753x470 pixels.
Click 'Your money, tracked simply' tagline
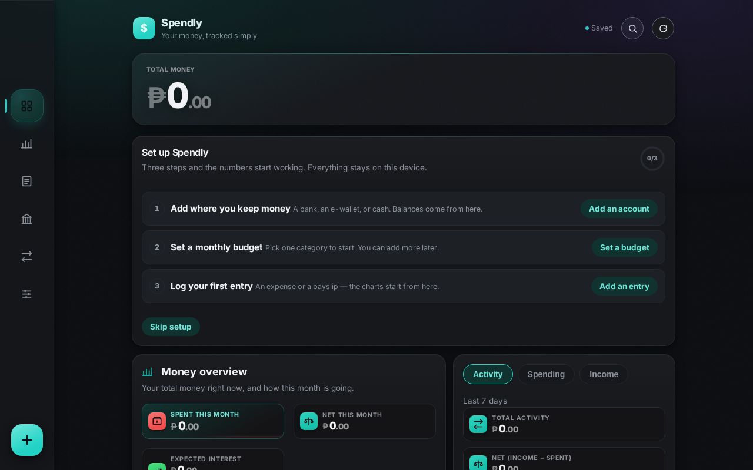(209, 36)
